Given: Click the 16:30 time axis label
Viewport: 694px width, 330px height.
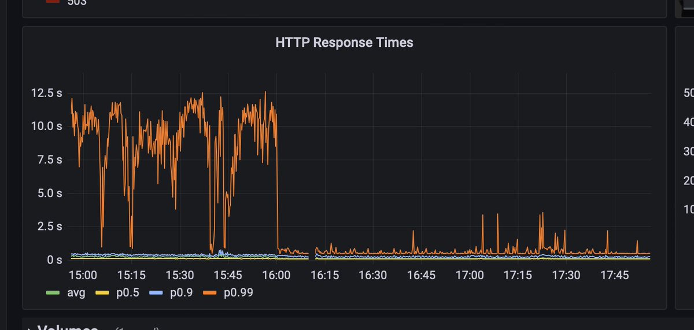Looking at the screenshot, I should 373,276.
